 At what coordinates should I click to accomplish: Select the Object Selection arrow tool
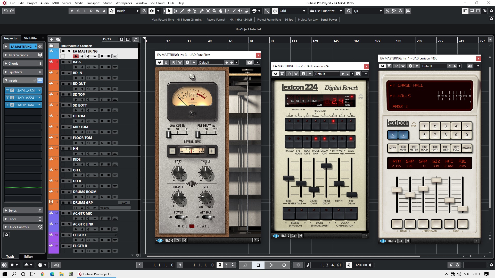tap(169, 11)
